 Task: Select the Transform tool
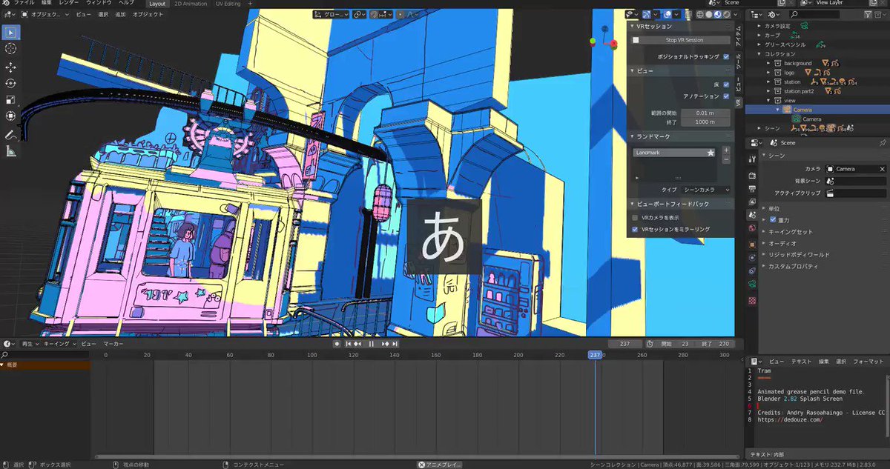(10, 116)
